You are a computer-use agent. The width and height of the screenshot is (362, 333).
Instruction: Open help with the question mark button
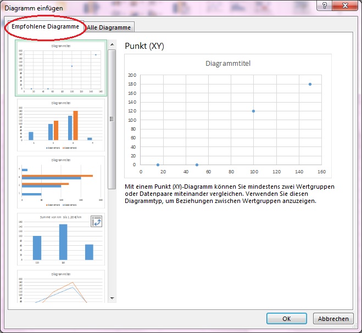tap(325, 6)
